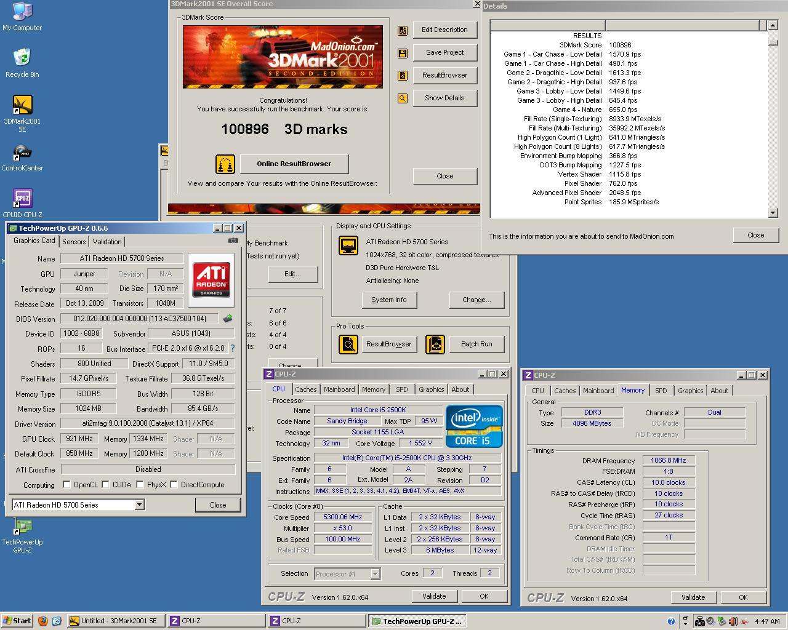The width and height of the screenshot is (788, 630).
Task: Enable the OpenCL checkbox in GPU-Z
Action: [66, 485]
